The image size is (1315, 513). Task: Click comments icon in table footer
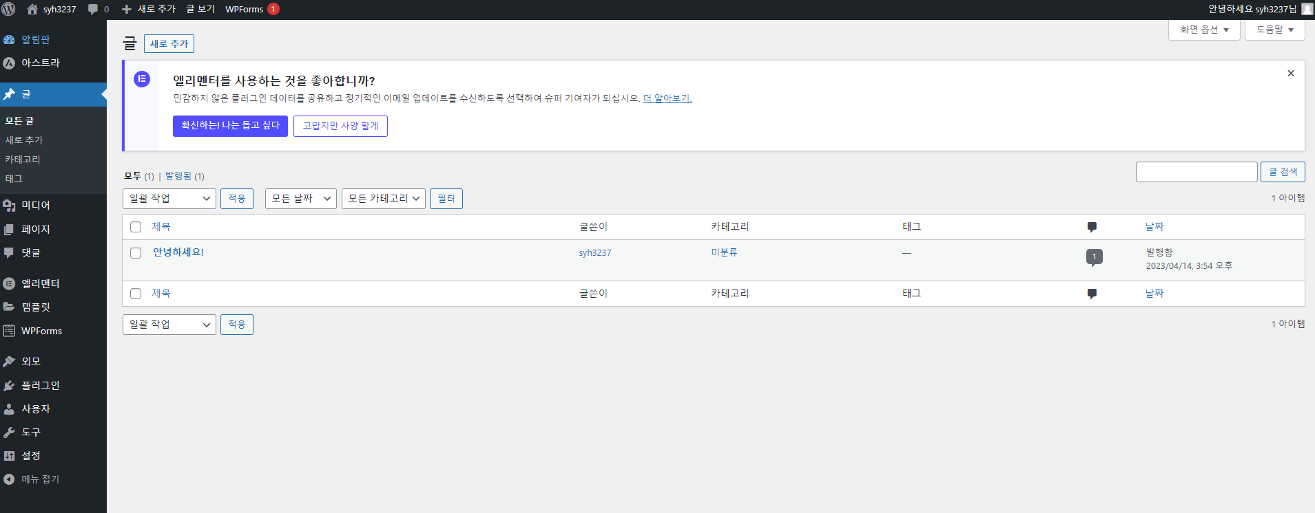[x=1092, y=294]
